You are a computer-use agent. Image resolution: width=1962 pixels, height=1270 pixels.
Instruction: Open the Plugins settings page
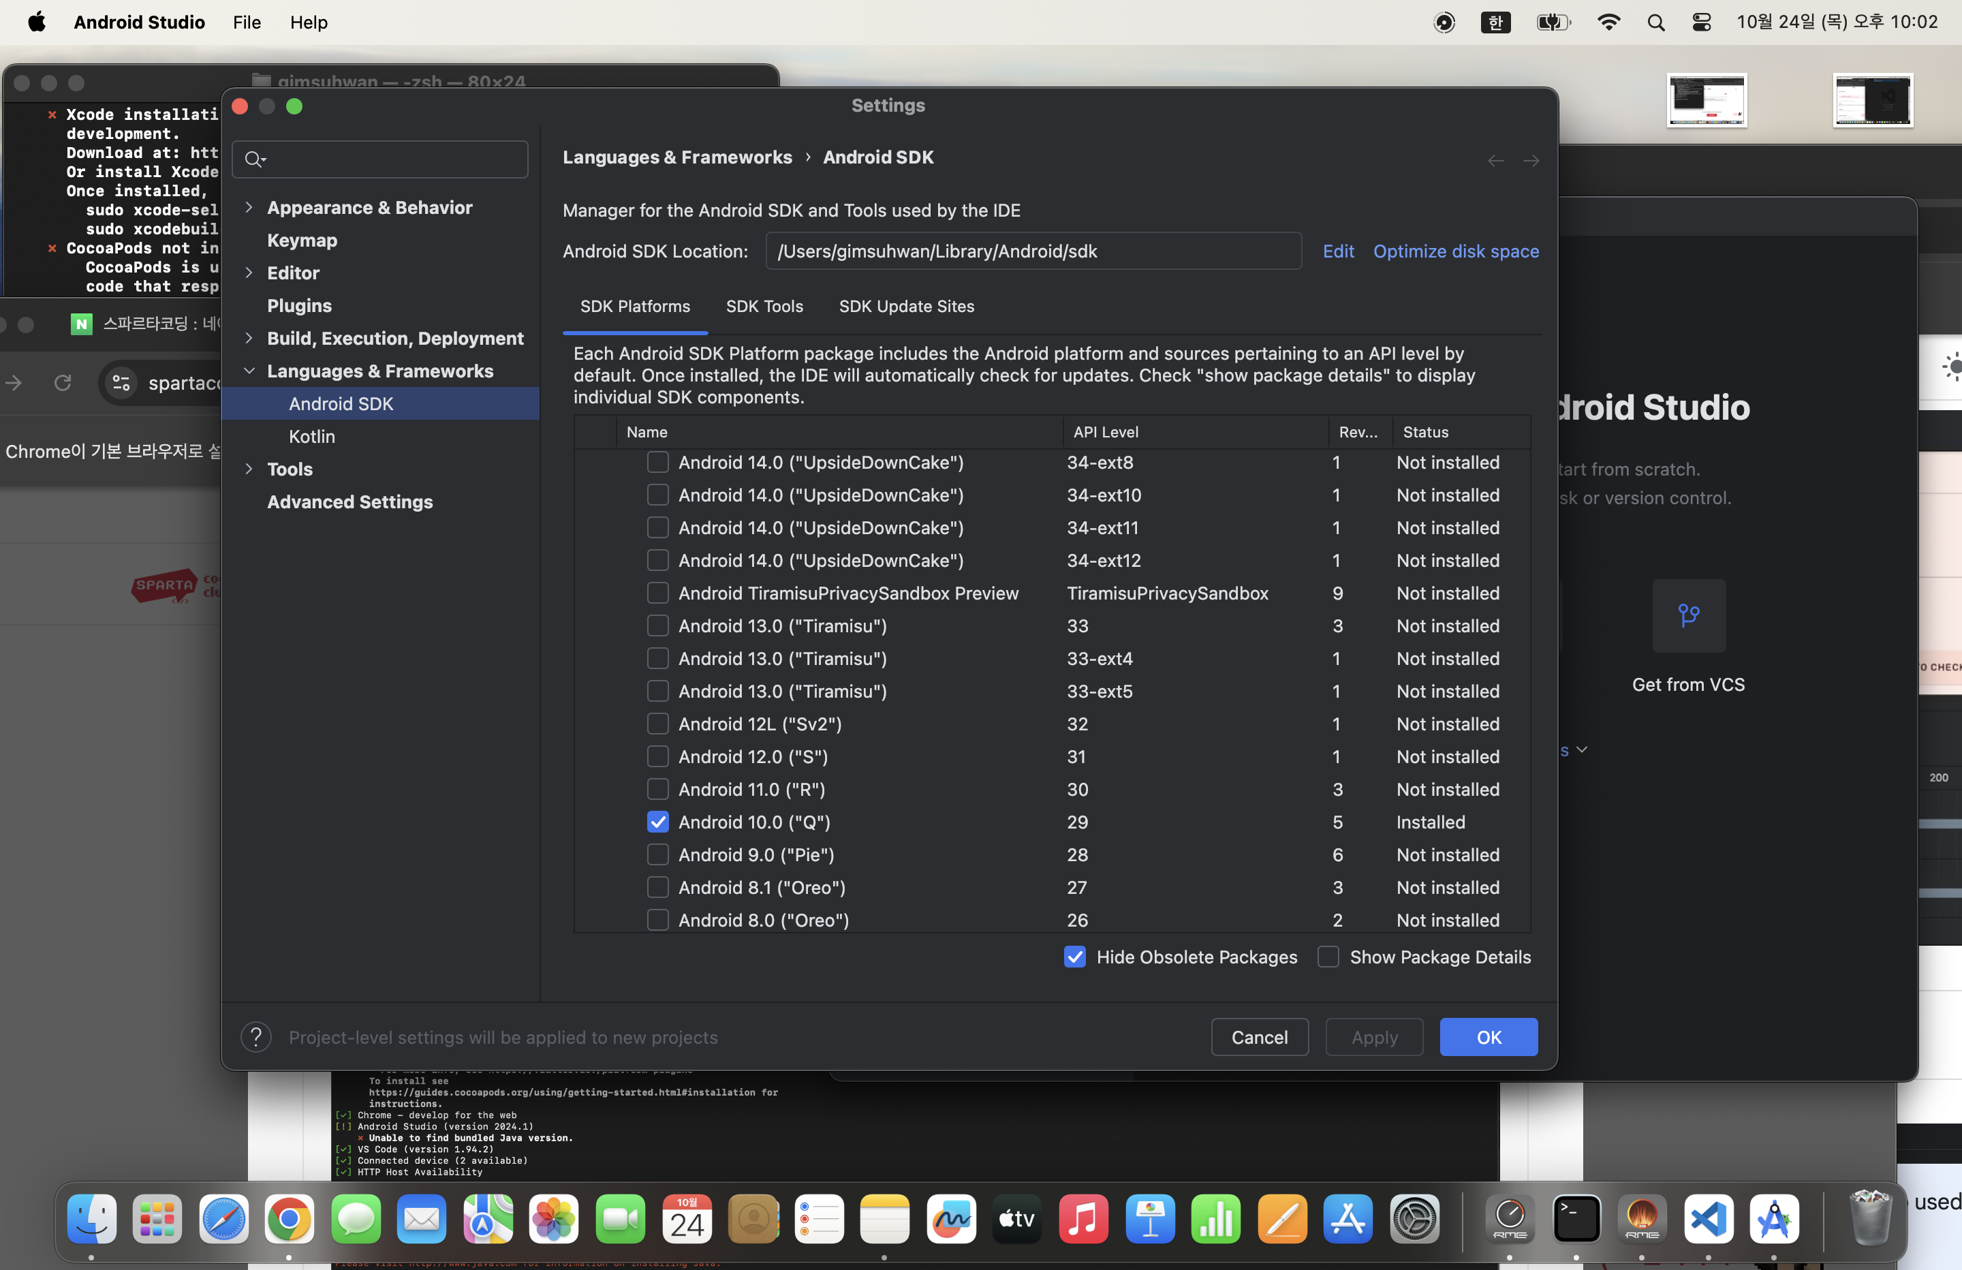(x=299, y=305)
